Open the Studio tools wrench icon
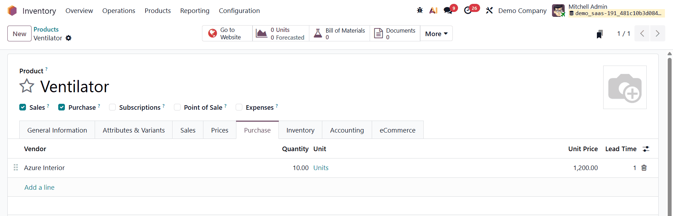The width and height of the screenshot is (673, 216). (489, 11)
